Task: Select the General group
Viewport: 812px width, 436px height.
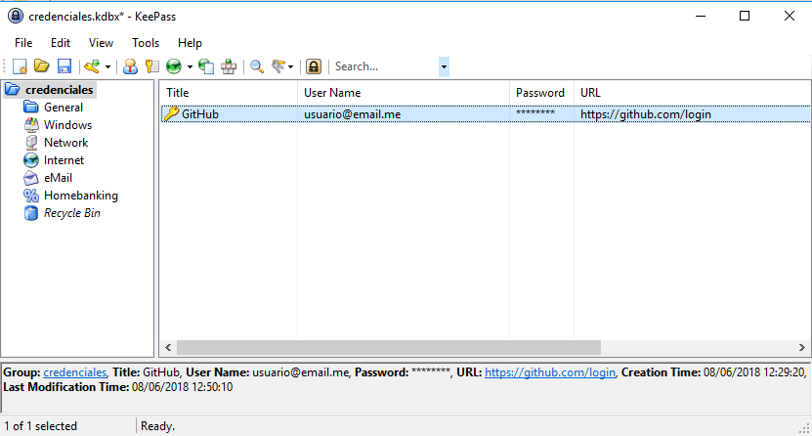Action: coord(64,108)
